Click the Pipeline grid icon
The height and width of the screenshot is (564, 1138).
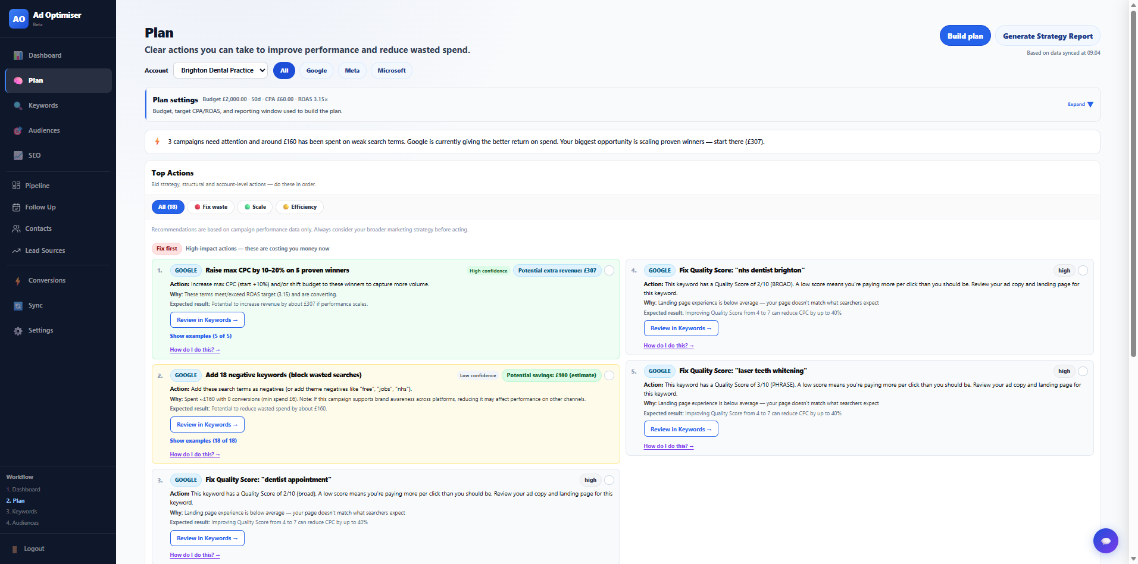[16, 186]
